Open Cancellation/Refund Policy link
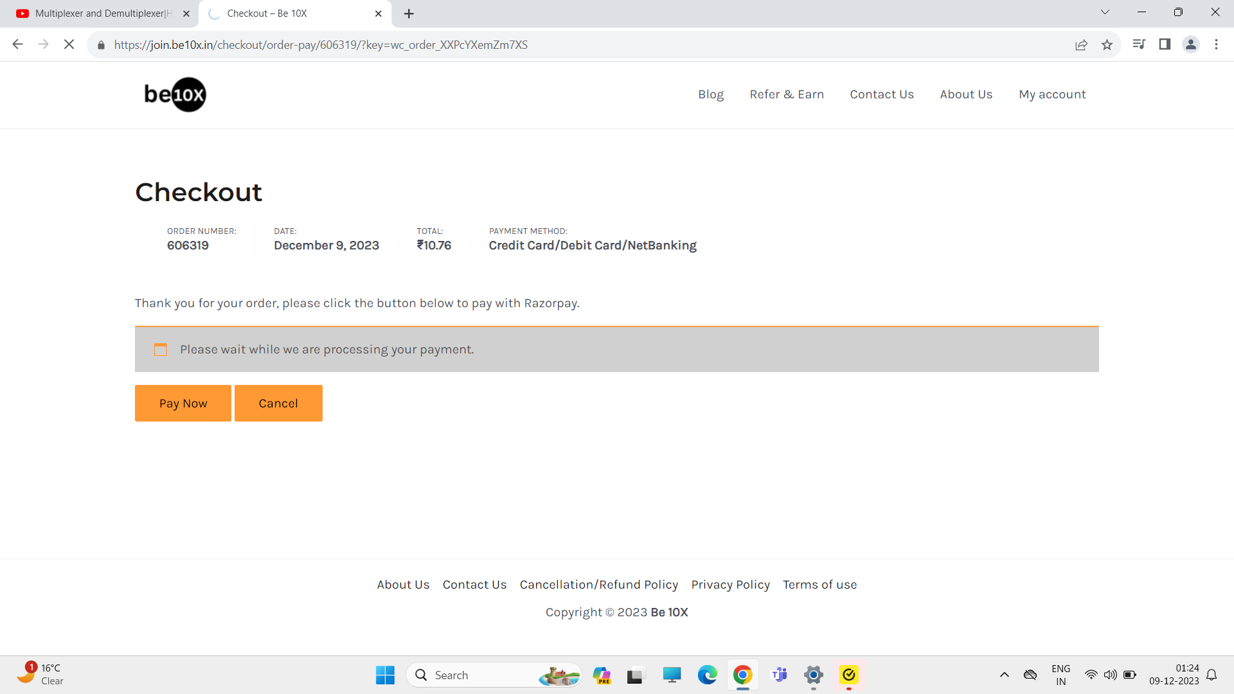This screenshot has height=694, width=1234. click(598, 584)
